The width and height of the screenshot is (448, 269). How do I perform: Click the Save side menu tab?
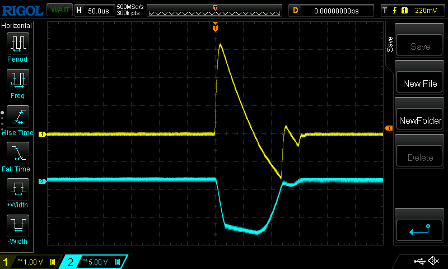(390, 45)
